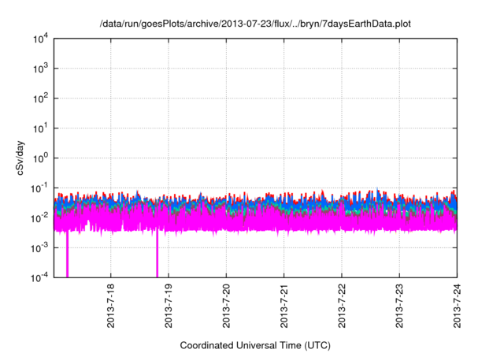
Task: Select the 2013-7-21 date tick label
Action: tap(283, 306)
